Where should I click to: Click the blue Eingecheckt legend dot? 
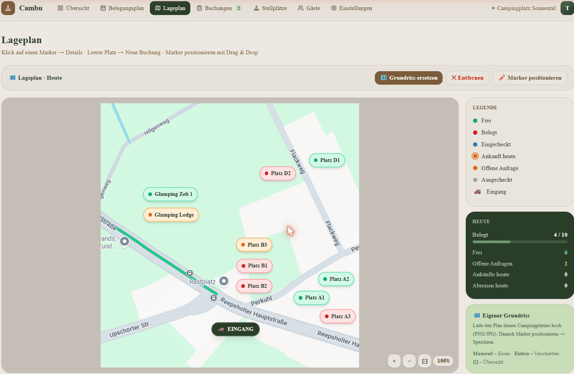(x=475, y=144)
